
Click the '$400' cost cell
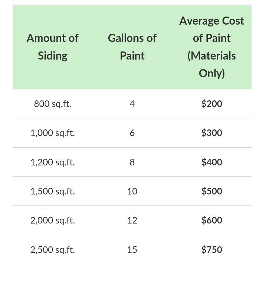(x=212, y=162)
